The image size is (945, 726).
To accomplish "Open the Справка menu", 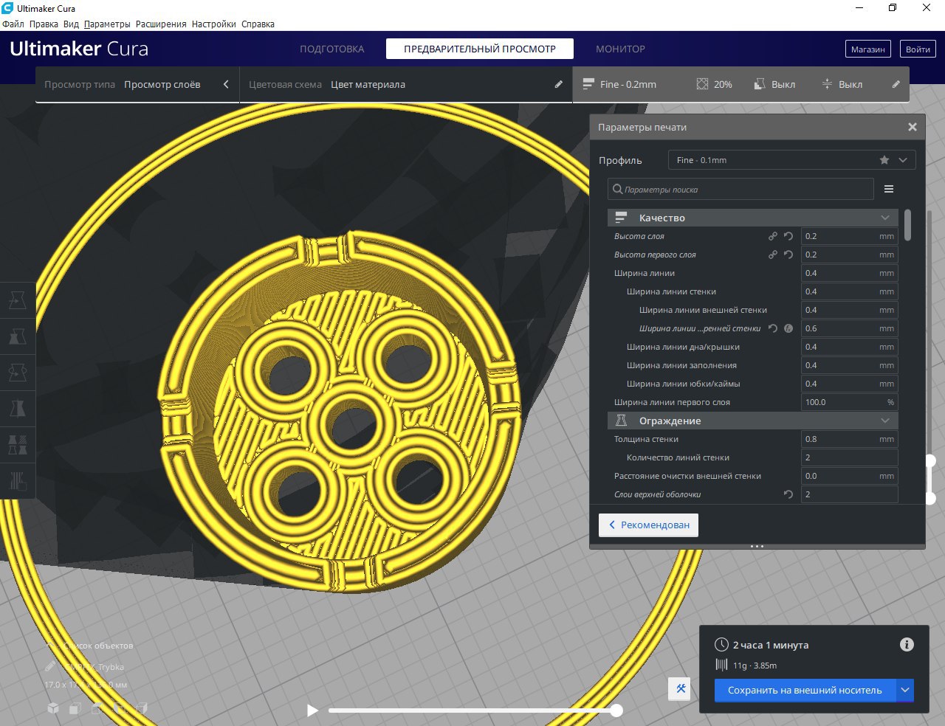I will (x=258, y=24).
